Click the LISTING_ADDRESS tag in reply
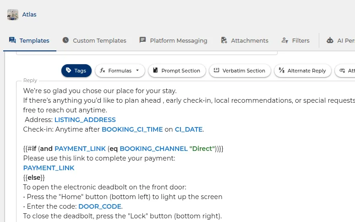Image resolution: width=355 pixels, height=222 pixels. [x=85, y=120]
